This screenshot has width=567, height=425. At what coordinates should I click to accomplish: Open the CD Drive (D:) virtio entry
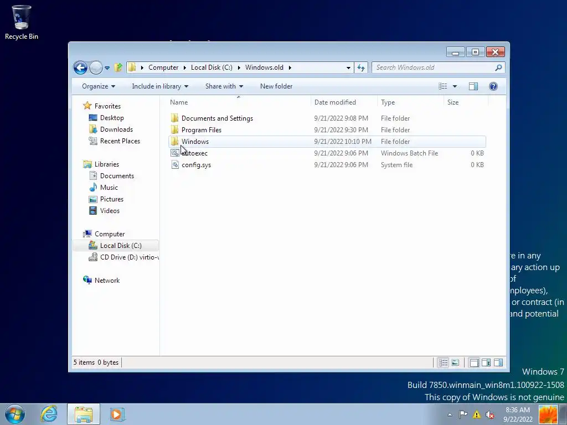point(123,257)
